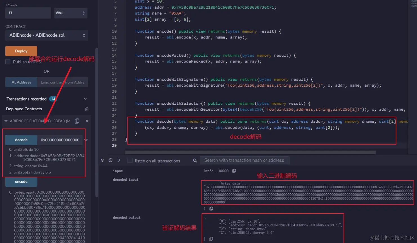Expand the Transactions recorded section
Screen dimensions: 417x243
[x=85, y=99]
